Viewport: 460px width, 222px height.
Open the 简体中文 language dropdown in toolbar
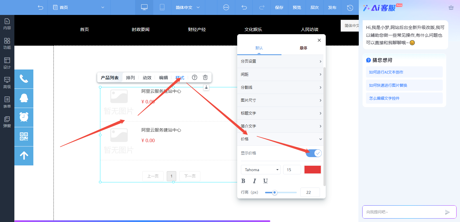[x=187, y=7]
